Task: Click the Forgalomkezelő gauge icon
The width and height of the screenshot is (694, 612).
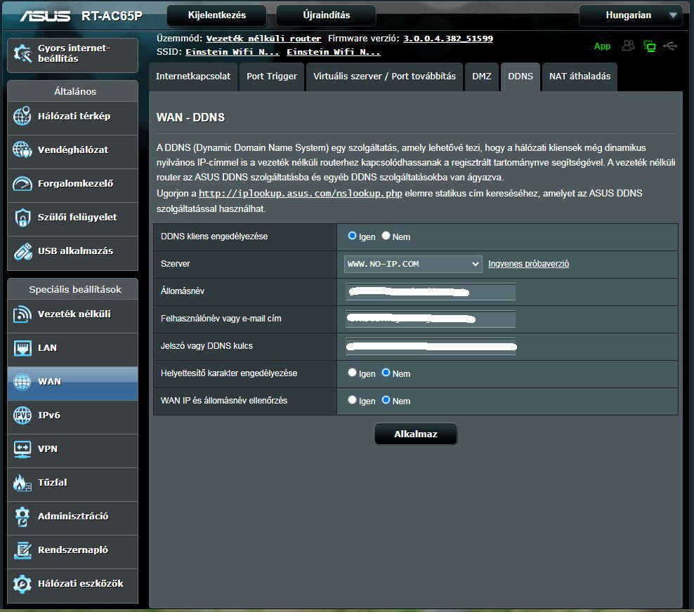Action: [x=22, y=183]
